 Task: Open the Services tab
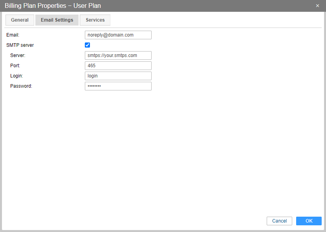click(x=95, y=20)
